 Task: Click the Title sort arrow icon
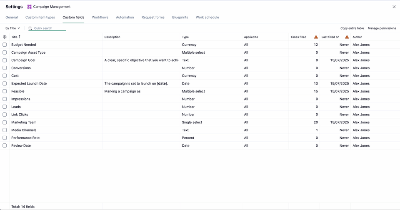[x=20, y=37]
